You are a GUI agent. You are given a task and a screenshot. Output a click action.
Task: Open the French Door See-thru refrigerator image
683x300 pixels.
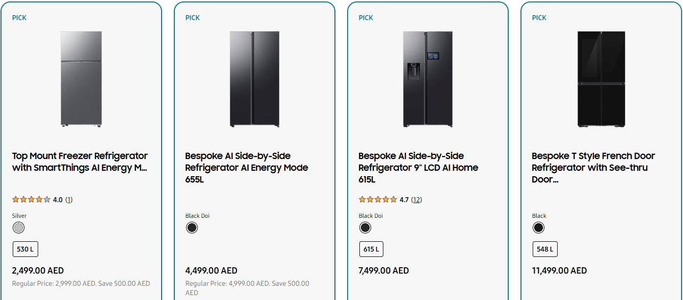point(601,79)
